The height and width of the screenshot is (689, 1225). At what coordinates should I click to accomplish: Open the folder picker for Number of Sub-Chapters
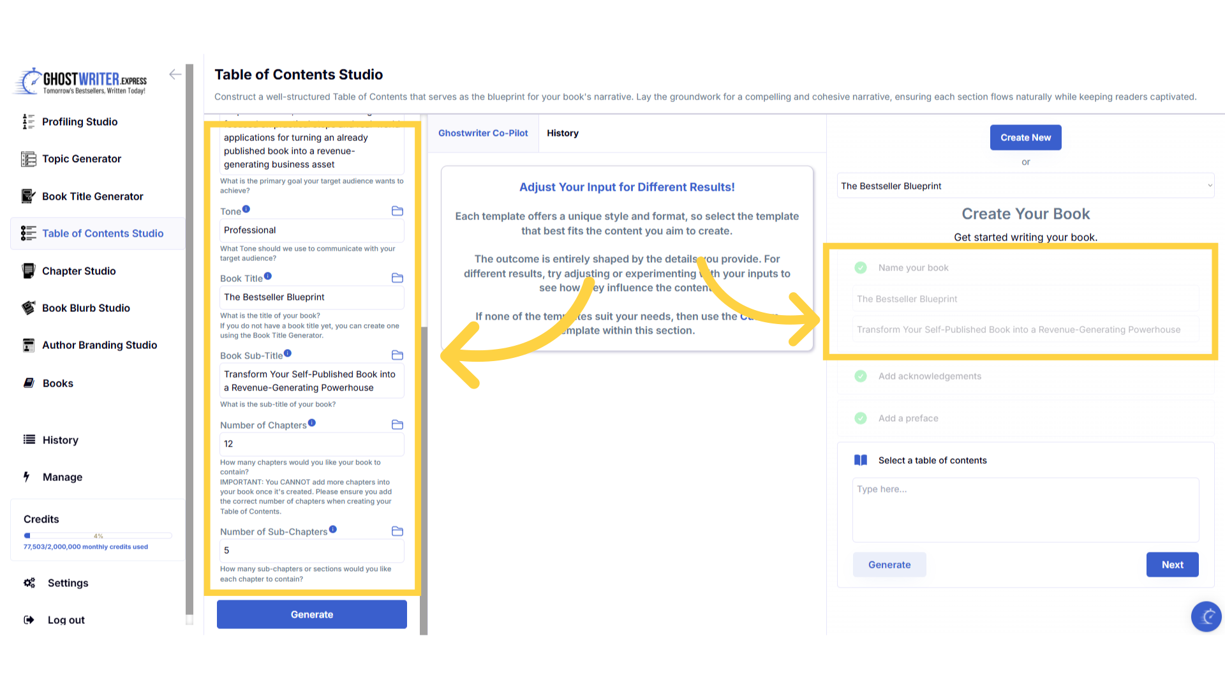coord(397,531)
